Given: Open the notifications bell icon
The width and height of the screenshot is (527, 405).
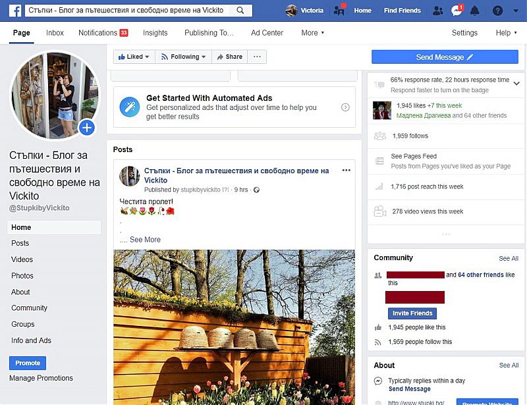Looking at the screenshot, I should point(474,11).
